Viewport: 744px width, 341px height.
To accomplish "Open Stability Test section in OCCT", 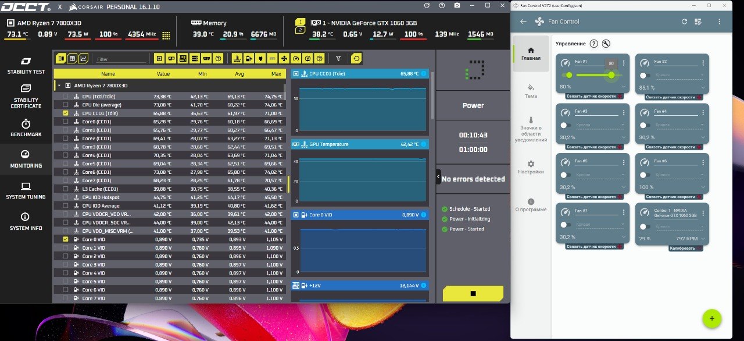I will tap(26, 66).
